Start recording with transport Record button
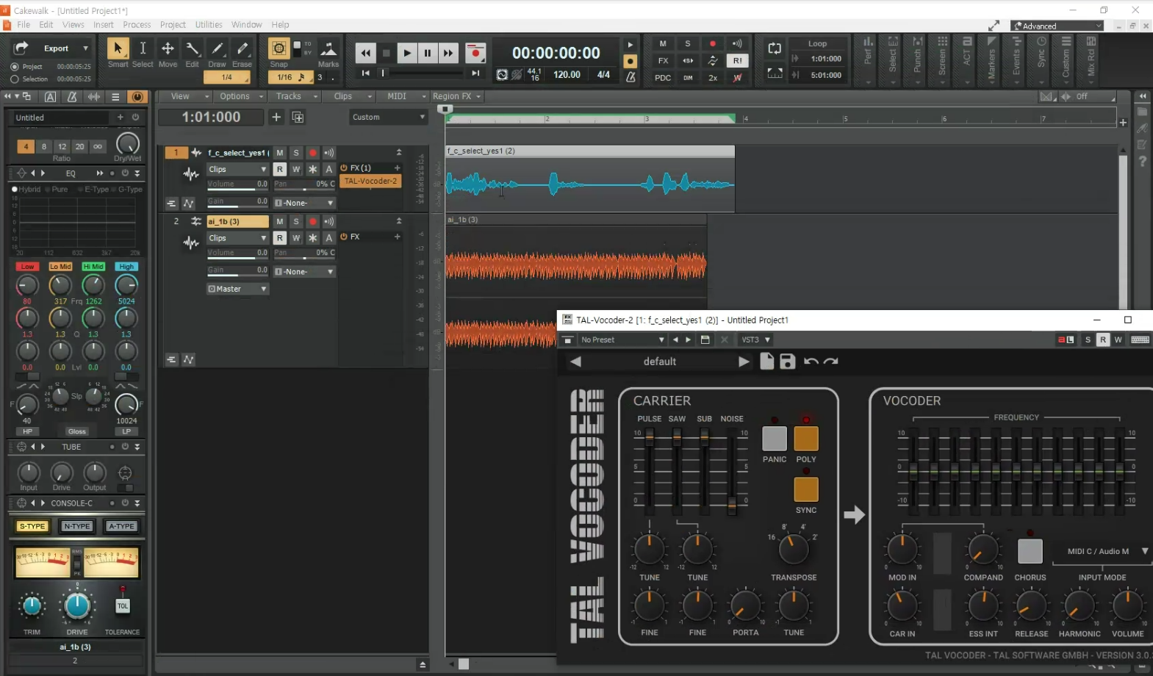The image size is (1153, 676). pos(475,53)
